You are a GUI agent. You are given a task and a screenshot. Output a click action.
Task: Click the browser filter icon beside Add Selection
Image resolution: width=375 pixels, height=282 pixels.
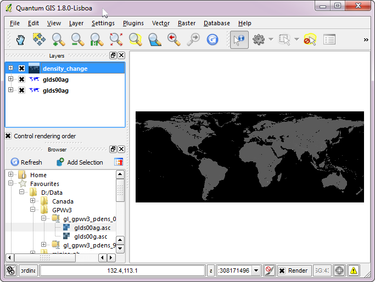[119, 162]
